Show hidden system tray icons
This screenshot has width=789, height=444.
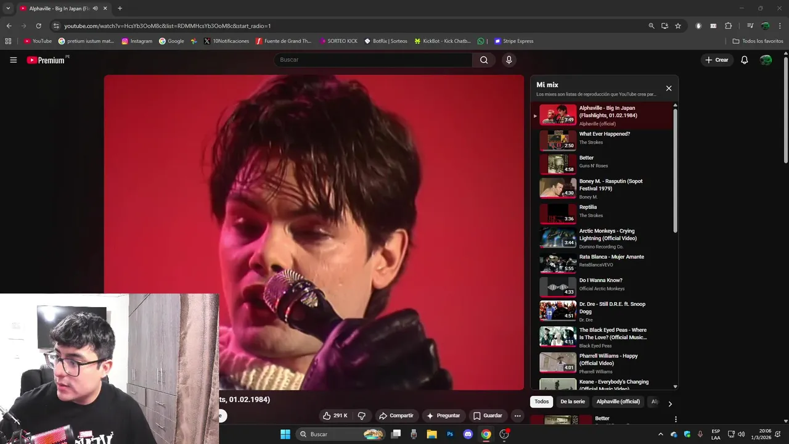tap(661, 434)
